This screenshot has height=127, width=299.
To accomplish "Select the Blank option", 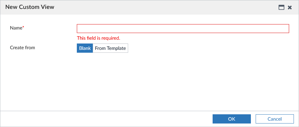I will point(85,48).
